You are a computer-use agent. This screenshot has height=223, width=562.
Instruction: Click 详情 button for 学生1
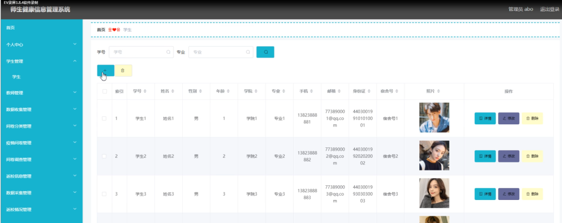tap(485, 118)
